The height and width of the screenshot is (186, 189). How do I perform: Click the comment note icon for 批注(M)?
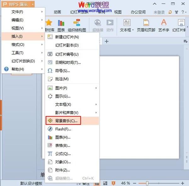coord(50,79)
